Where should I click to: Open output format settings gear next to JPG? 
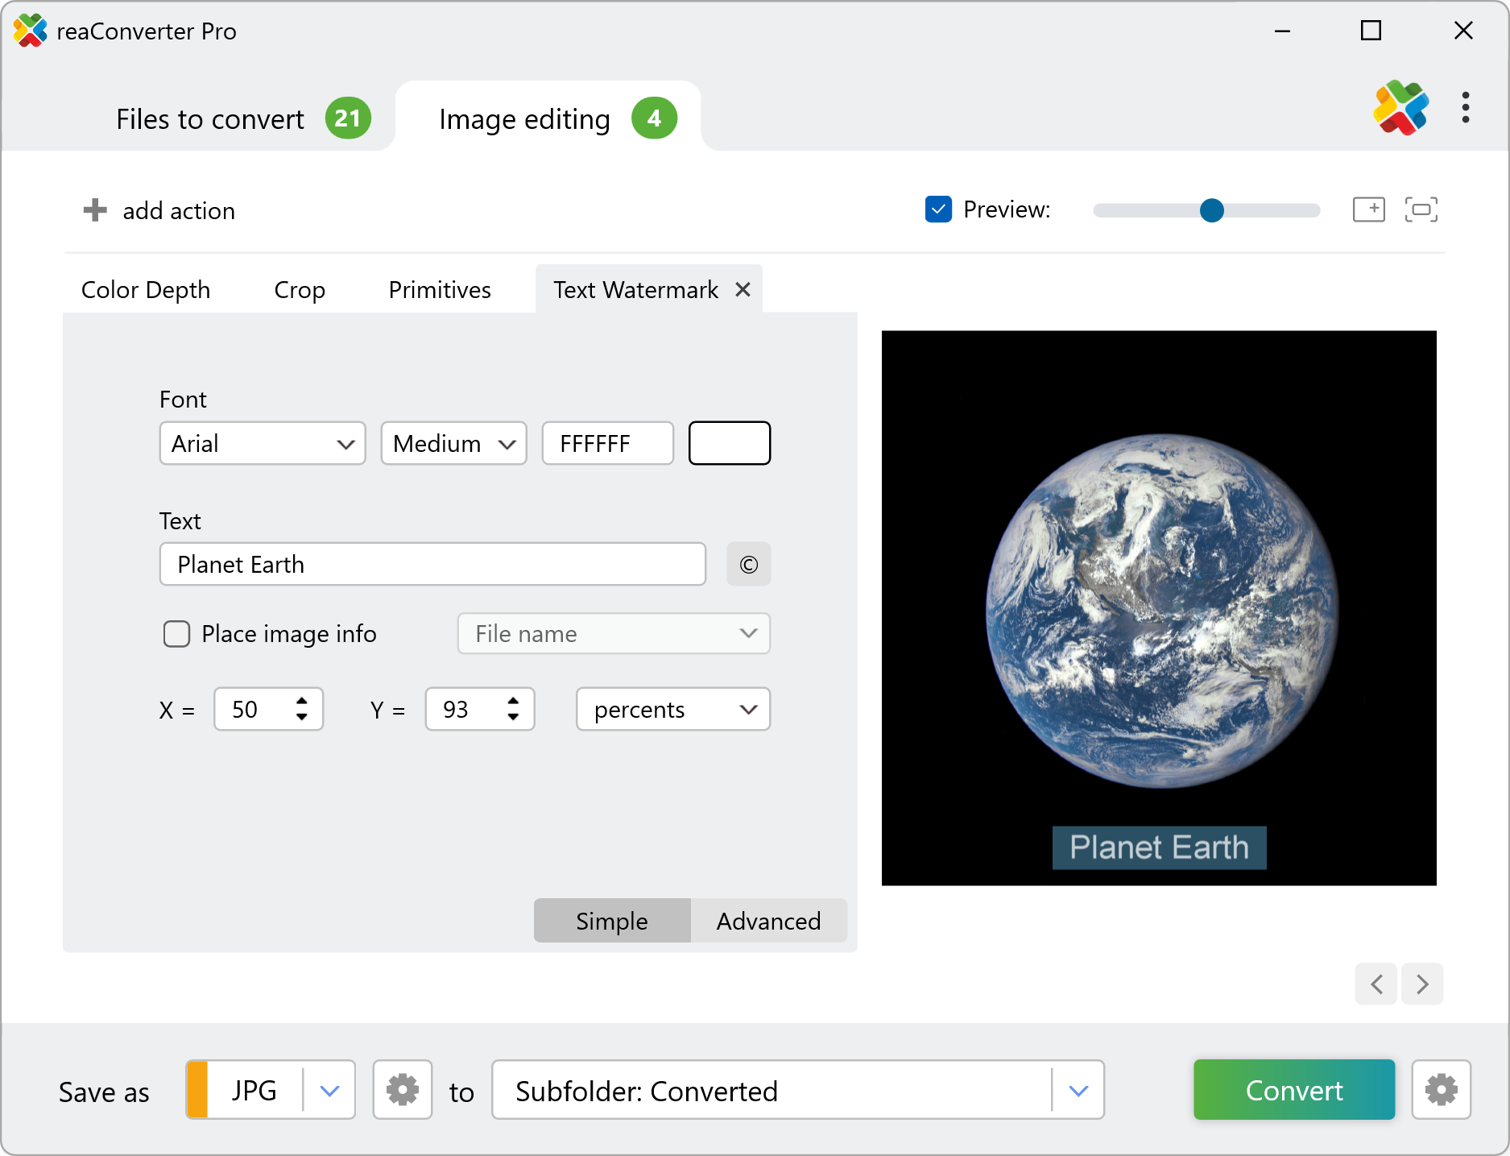(x=403, y=1090)
